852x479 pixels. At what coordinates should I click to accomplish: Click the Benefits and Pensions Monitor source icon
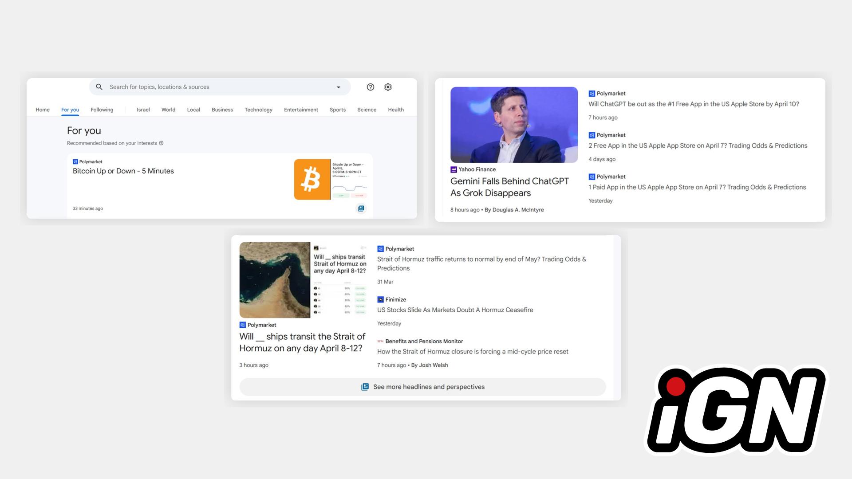(x=380, y=341)
